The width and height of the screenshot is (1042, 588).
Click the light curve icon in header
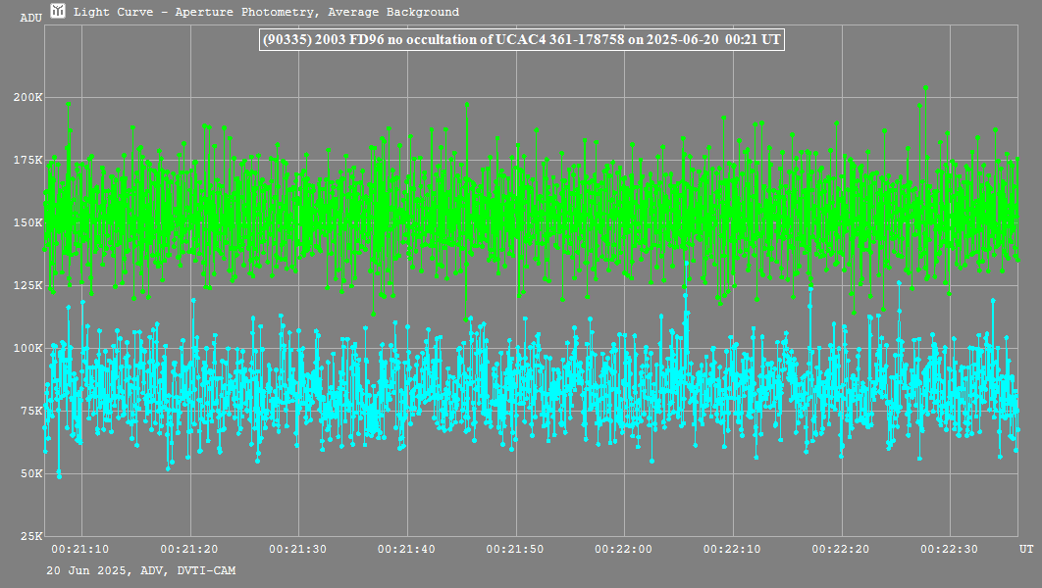click(x=59, y=12)
